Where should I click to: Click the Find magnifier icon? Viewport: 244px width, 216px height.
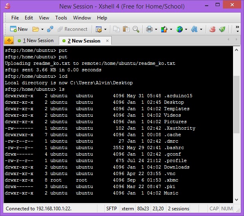pyautogui.click(x=136, y=29)
